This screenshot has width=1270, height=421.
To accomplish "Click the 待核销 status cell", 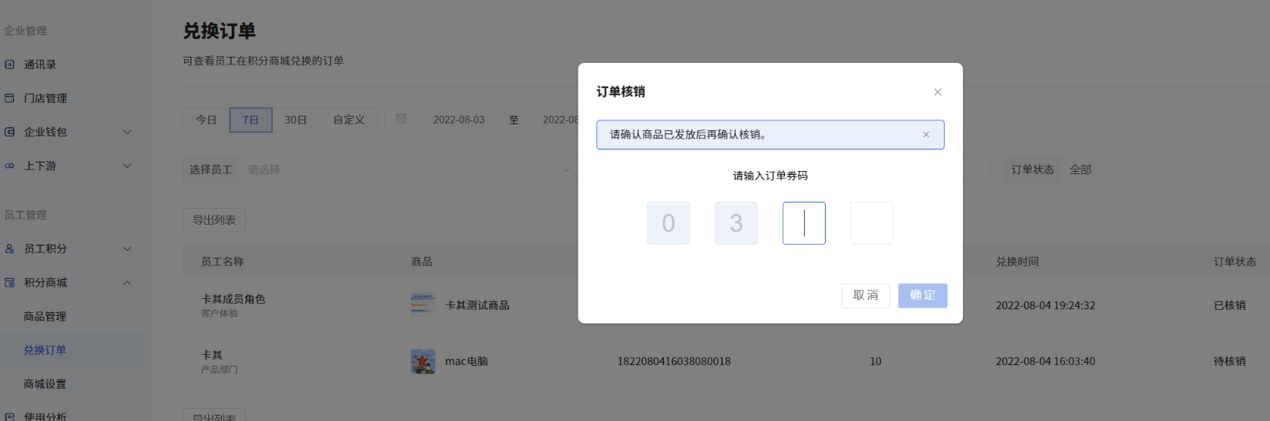I will point(1229,361).
